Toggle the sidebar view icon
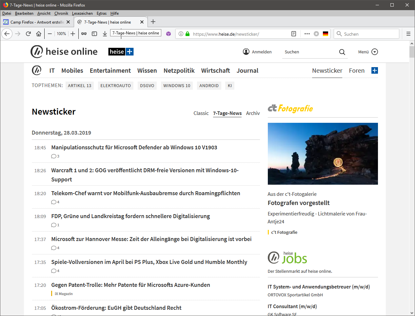 (x=94, y=34)
